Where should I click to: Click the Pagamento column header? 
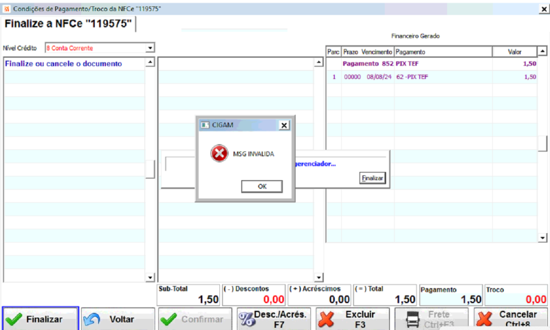click(x=443, y=52)
